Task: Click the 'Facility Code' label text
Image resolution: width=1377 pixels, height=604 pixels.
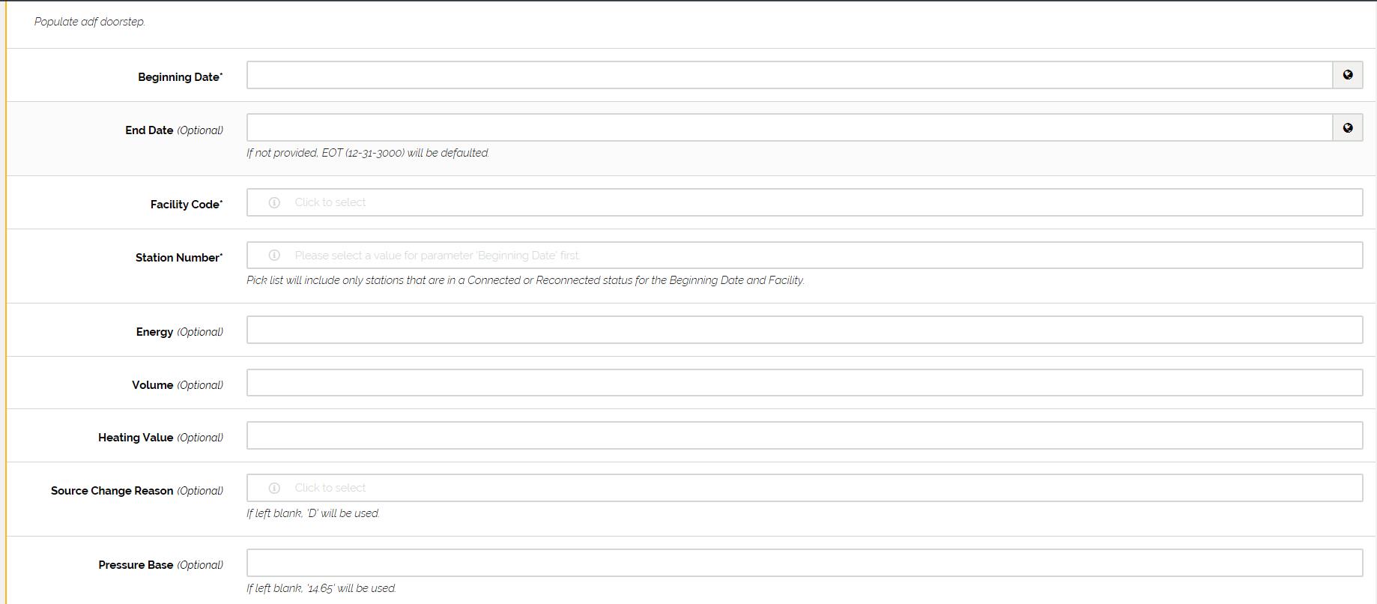Action: coord(185,205)
